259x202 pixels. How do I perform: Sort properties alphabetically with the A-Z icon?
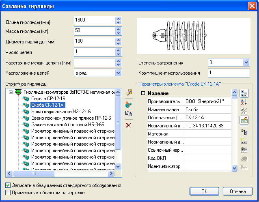[x=244, y=102]
